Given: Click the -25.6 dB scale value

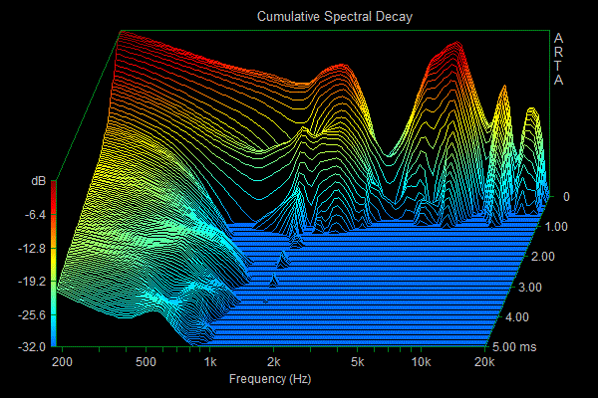Looking at the screenshot, I should 32,315.
